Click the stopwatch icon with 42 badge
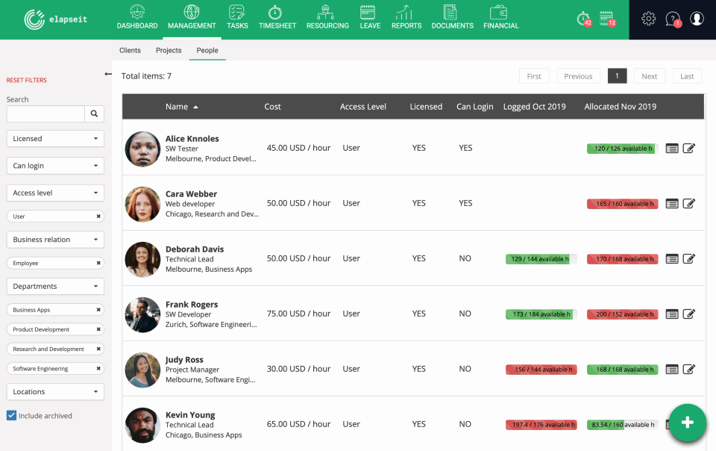This screenshot has height=451, width=716. click(582, 18)
